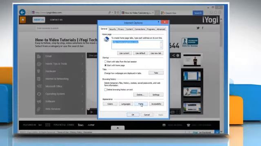Viewport: 261px width, 146px height.
Task: Open the Twitter bird icon link
Action: [198, 28]
